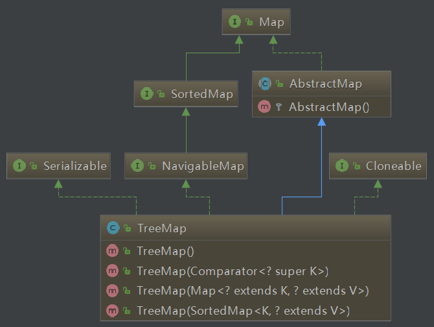
Task: Click the method icon of TreeMap() constructor
Action: (112, 251)
